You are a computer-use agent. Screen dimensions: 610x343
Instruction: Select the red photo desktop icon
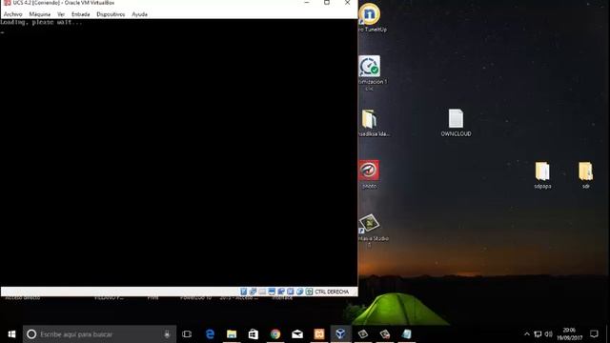click(369, 174)
